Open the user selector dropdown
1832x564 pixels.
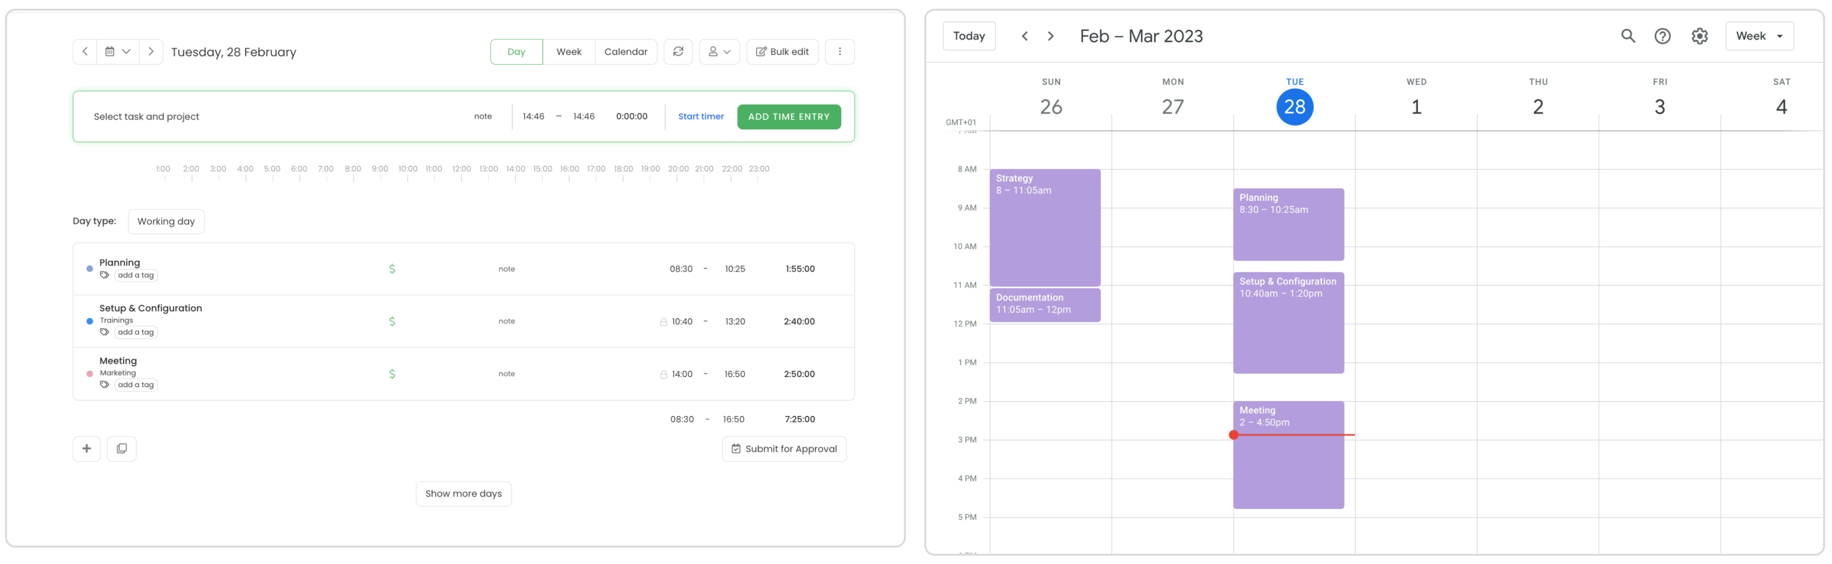click(x=719, y=52)
